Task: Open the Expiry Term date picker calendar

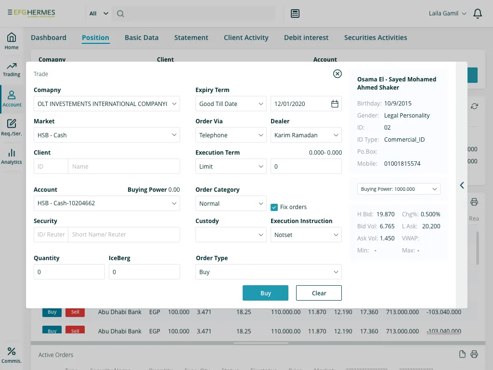Action: (x=335, y=104)
